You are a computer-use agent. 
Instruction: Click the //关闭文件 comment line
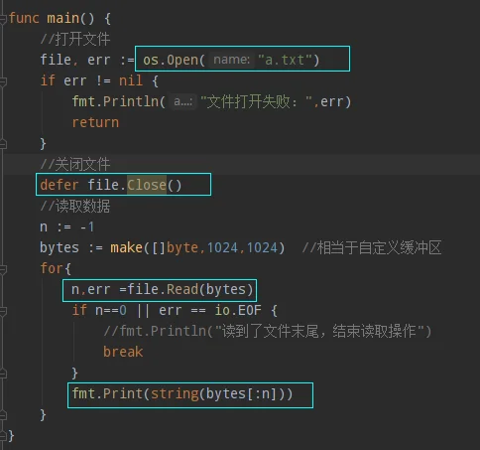tap(75, 164)
